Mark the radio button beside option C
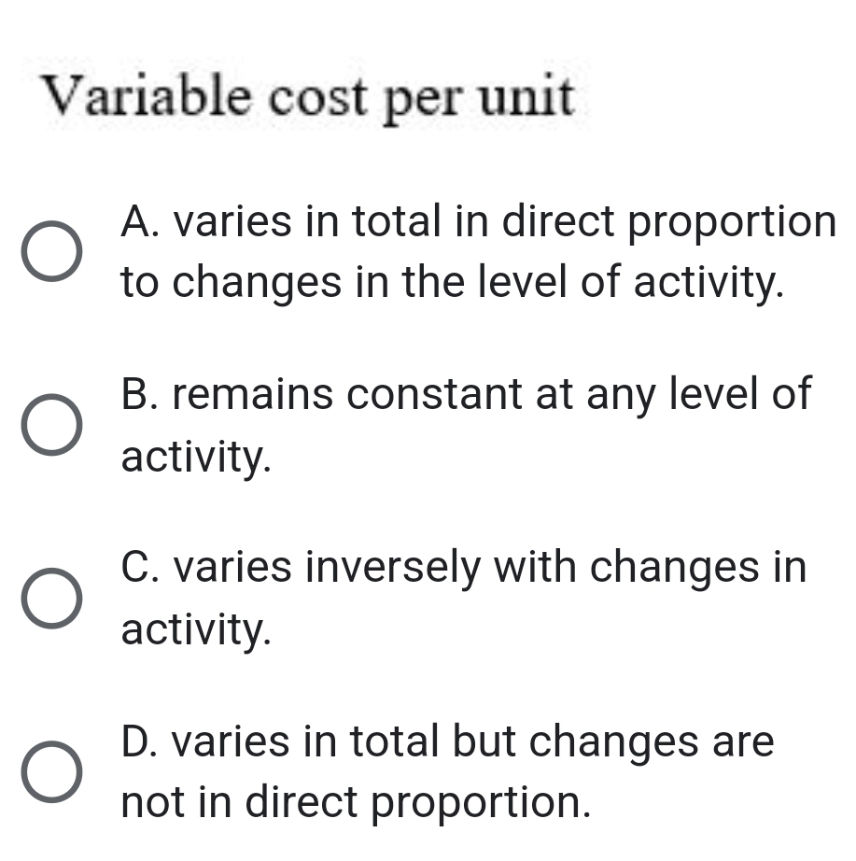 (51, 600)
